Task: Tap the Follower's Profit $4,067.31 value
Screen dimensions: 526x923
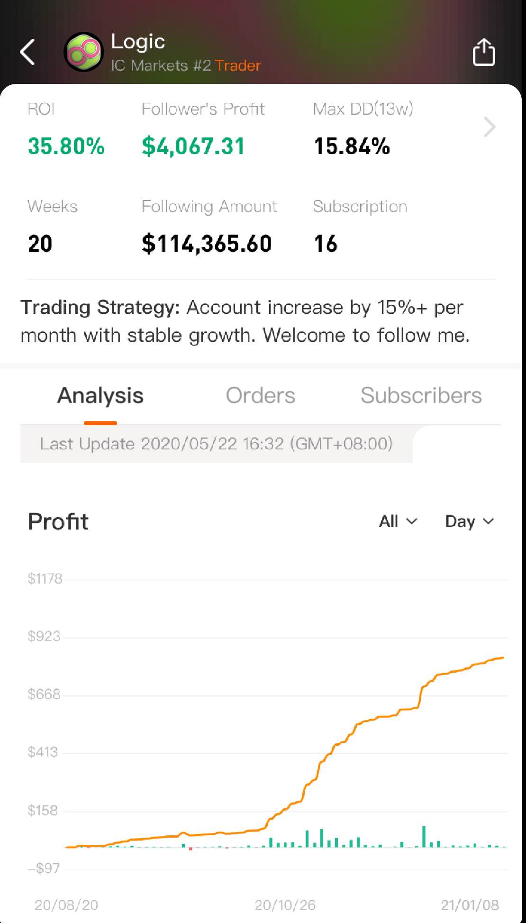Action: [x=193, y=146]
